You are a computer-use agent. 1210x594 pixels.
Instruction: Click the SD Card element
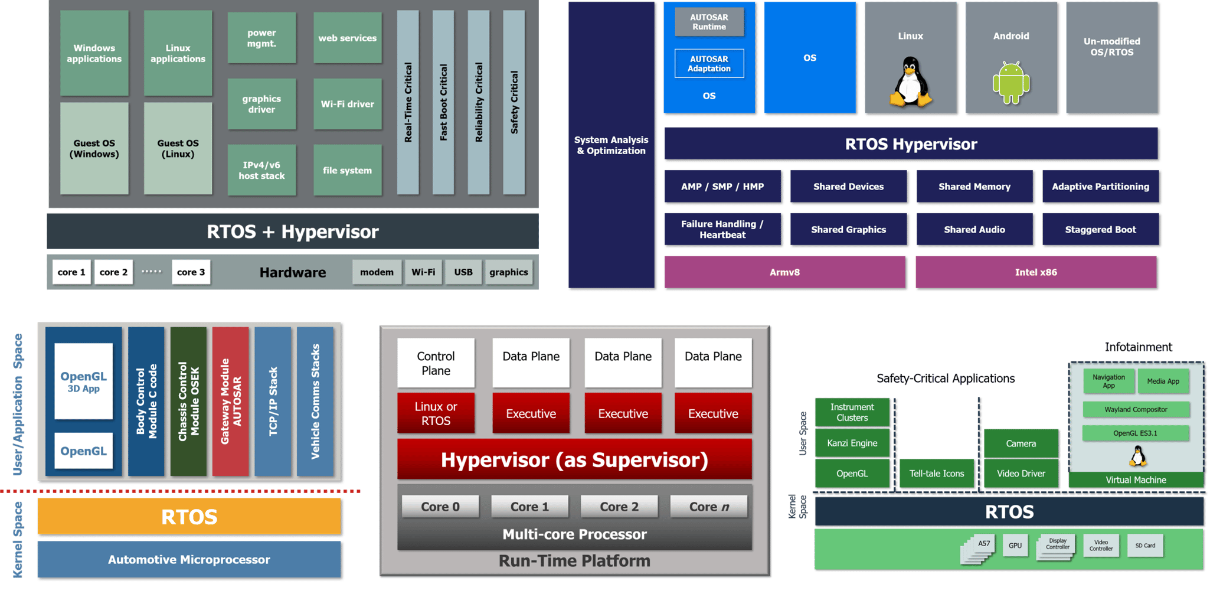point(1144,545)
